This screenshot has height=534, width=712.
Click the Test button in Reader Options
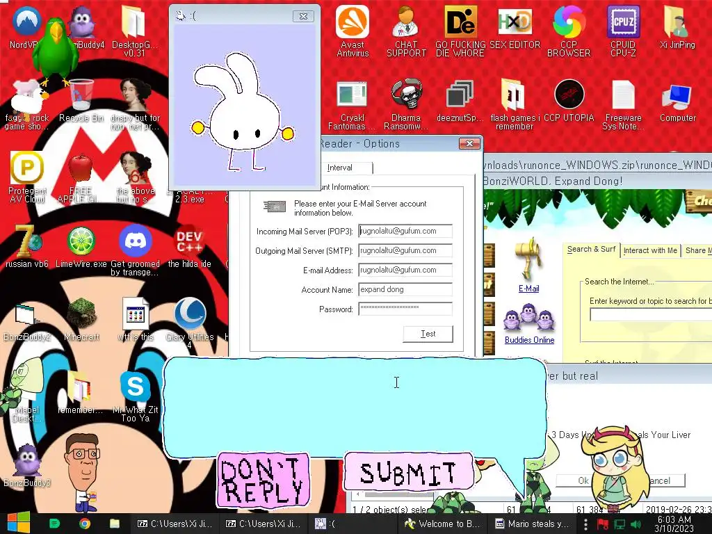point(428,334)
